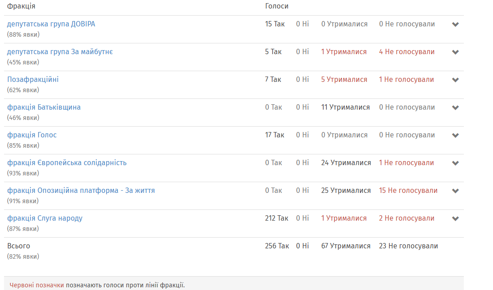Open the фракція Європейська солідарність link

[67, 163]
